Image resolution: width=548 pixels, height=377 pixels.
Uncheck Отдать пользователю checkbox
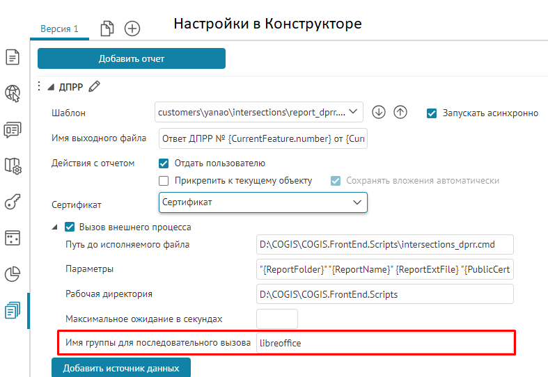tap(164, 163)
